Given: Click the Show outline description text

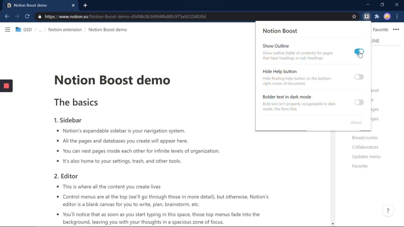Looking at the screenshot, I should click(298, 55).
